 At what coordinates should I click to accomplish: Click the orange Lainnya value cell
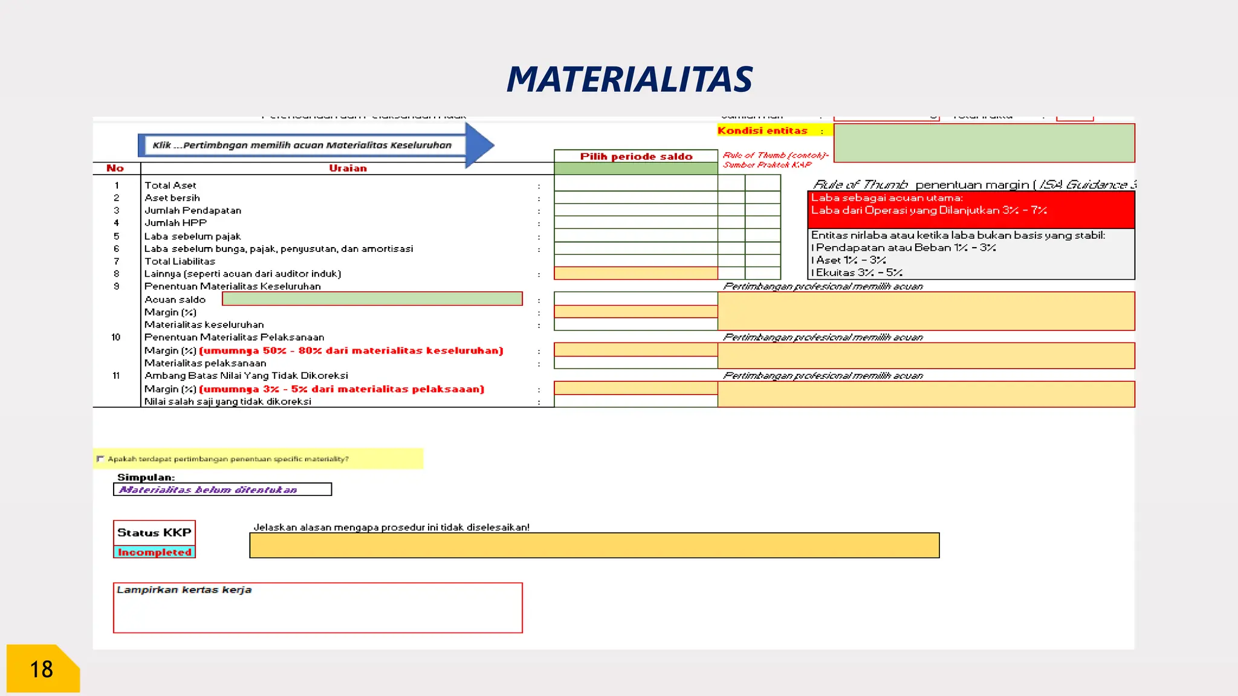(635, 273)
